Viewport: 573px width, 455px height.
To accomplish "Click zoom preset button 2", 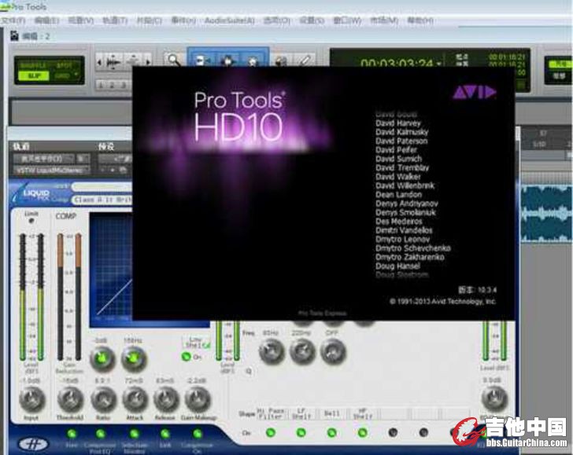I will (113, 86).
